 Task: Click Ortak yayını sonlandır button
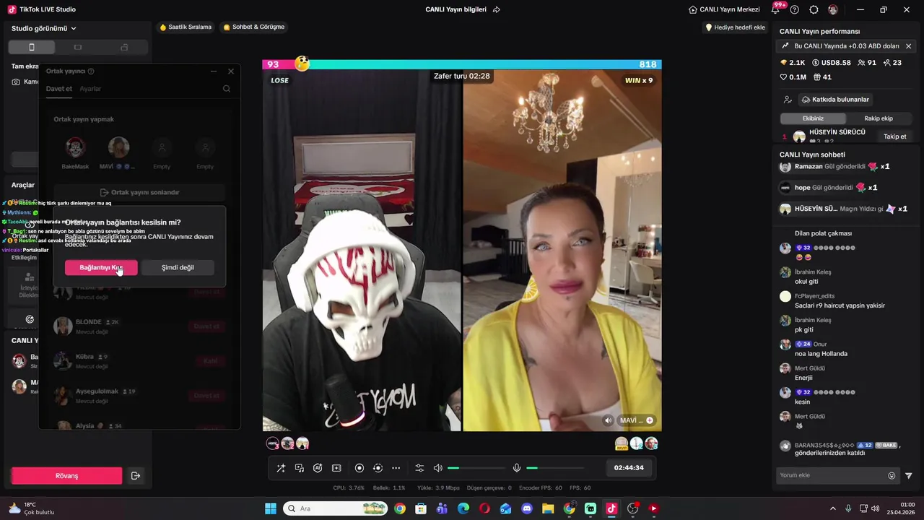(139, 193)
